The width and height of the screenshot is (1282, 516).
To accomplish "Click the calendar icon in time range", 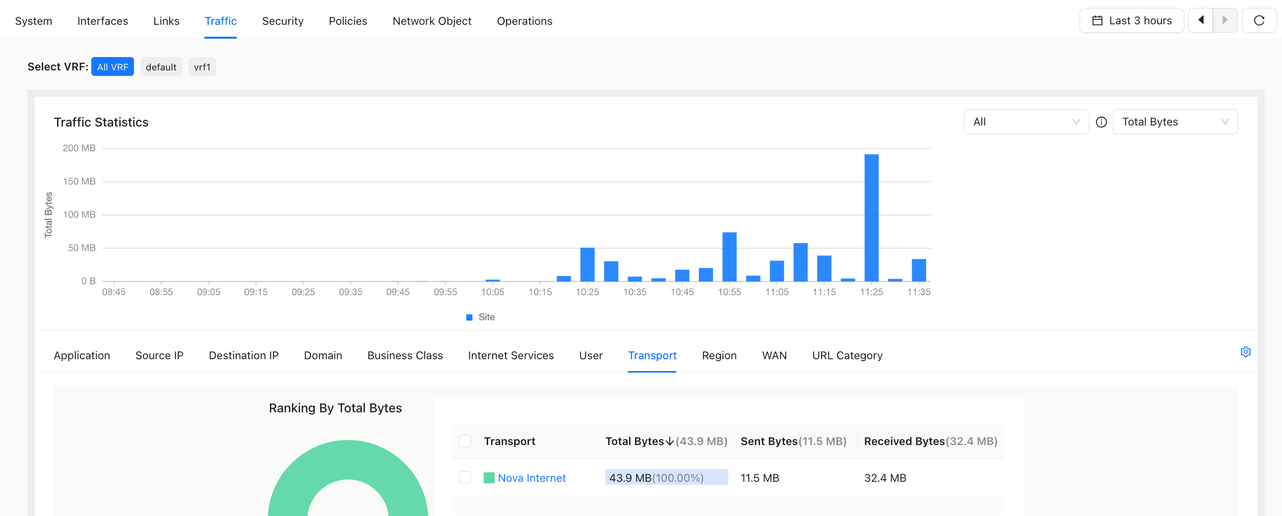I will tap(1097, 20).
